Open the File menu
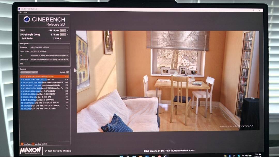 tap(20, 12)
